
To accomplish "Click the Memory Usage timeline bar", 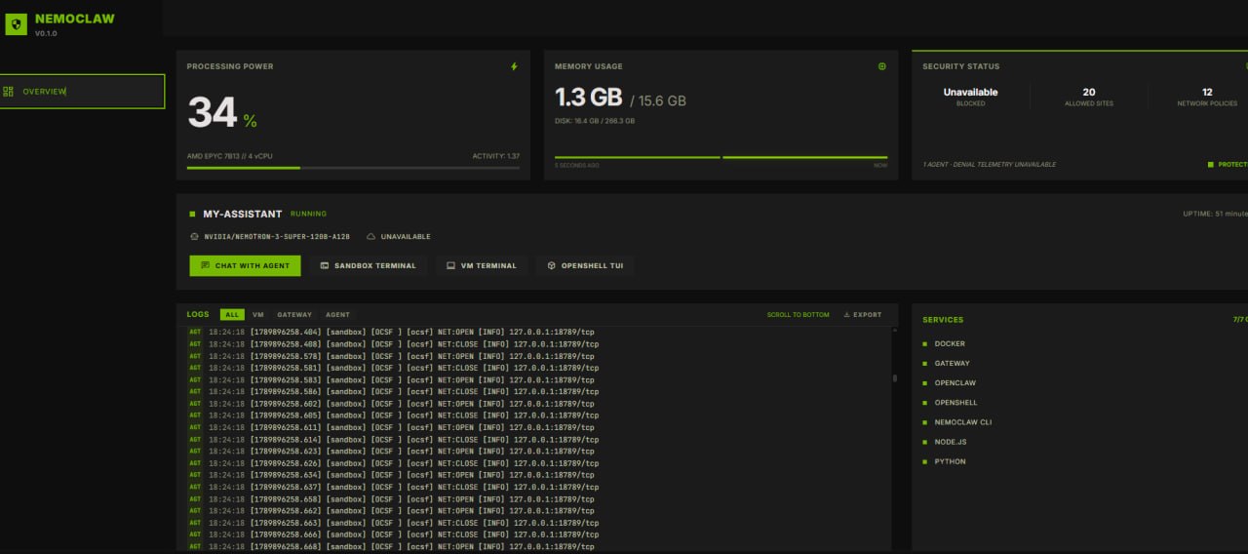I will click(x=721, y=157).
